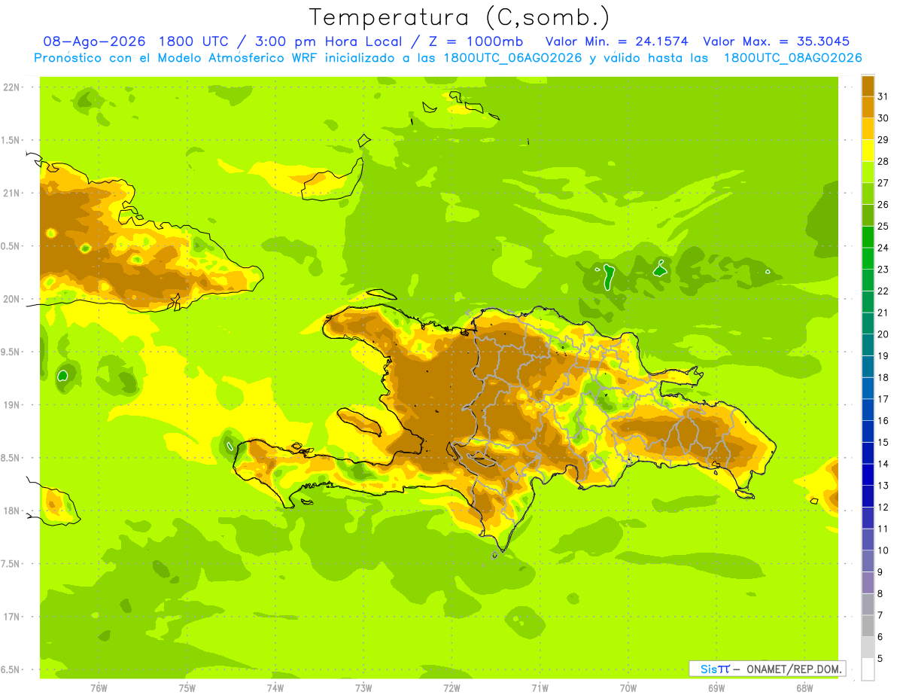This screenshot has width=903, height=698.
Task: Click the '73W' longitude axis label
Action: [x=363, y=688]
